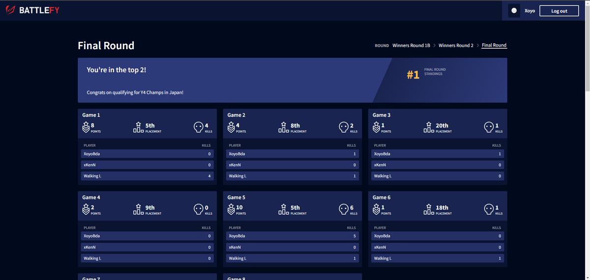Click the Log out button
Viewport: 590px width, 280px height.
tap(559, 11)
